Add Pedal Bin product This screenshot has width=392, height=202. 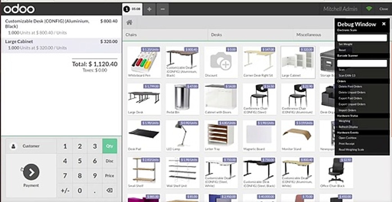183,99
